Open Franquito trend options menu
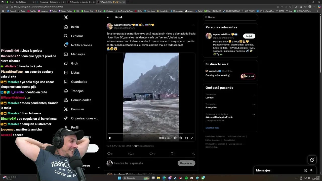This screenshot has width=322, height=181. point(254,105)
